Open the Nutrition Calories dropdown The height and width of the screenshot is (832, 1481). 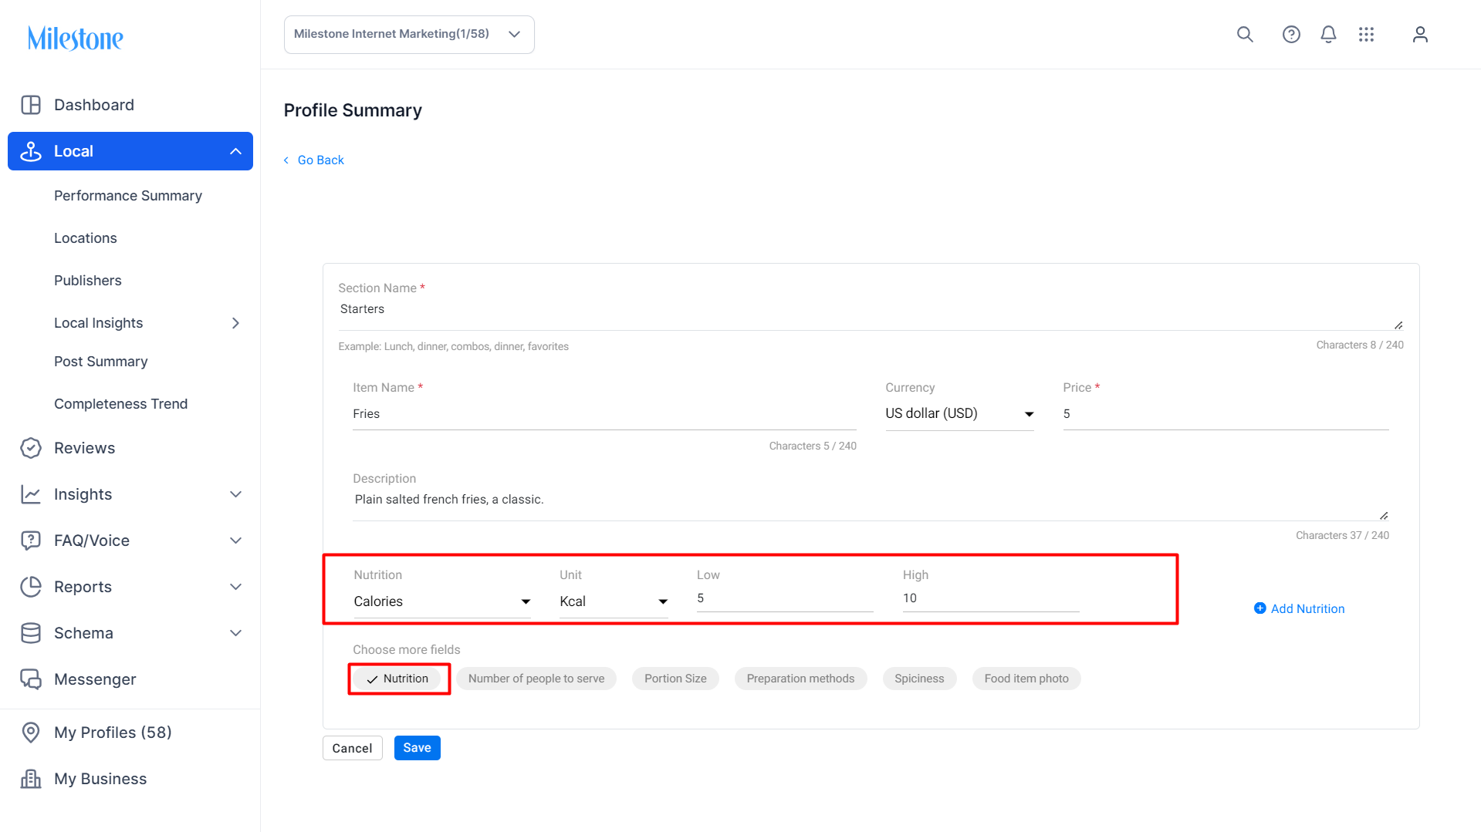[442, 601]
